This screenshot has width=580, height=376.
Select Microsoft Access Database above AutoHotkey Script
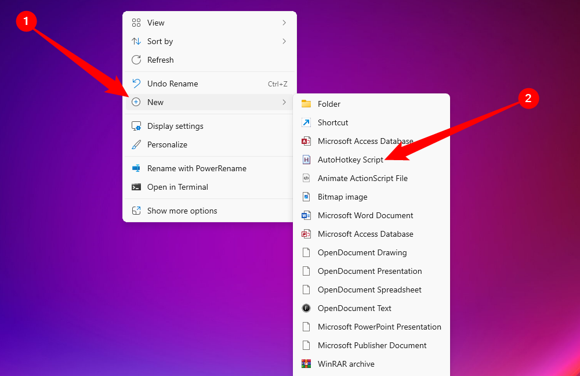pos(371,141)
